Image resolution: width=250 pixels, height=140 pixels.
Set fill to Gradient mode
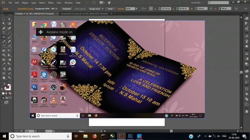click(x=7, y=93)
